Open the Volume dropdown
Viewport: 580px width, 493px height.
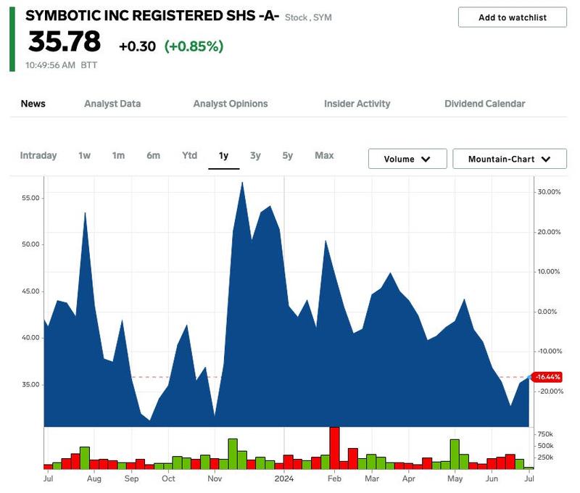point(407,159)
